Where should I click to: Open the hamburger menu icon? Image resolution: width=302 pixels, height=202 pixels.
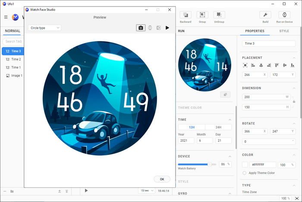point(6,17)
